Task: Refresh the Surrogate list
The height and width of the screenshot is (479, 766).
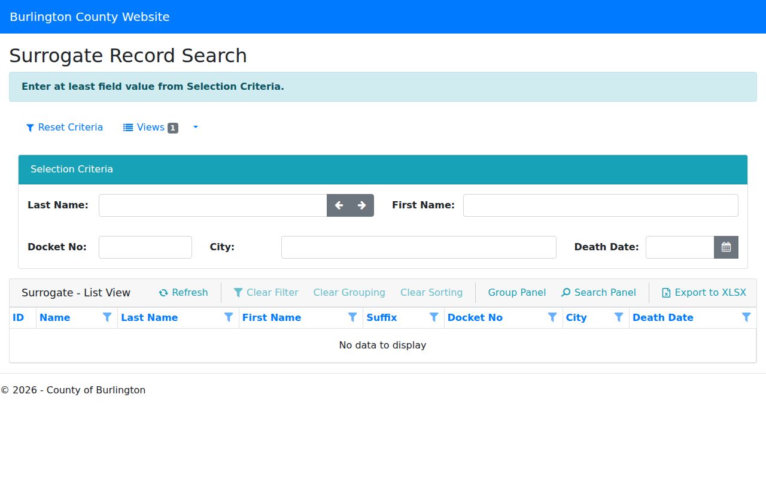Action: (x=183, y=293)
